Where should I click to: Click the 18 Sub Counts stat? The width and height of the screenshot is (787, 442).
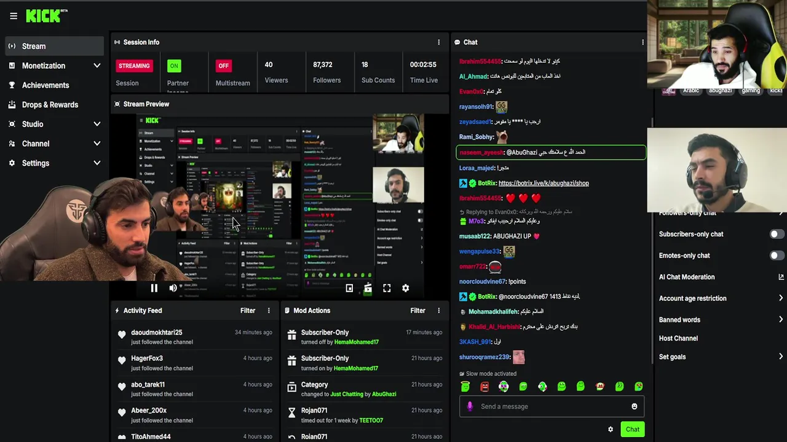click(378, 72)
